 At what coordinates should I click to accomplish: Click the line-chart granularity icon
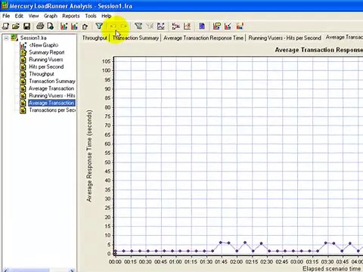[x=160, y=26]
